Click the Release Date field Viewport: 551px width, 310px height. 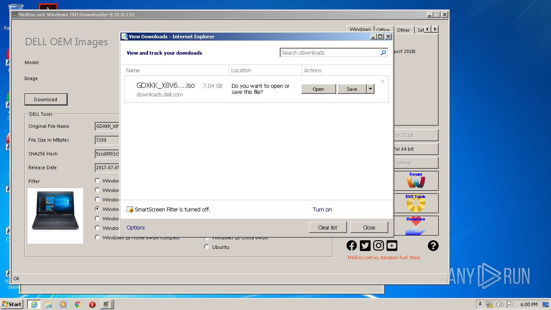(107, 167)
